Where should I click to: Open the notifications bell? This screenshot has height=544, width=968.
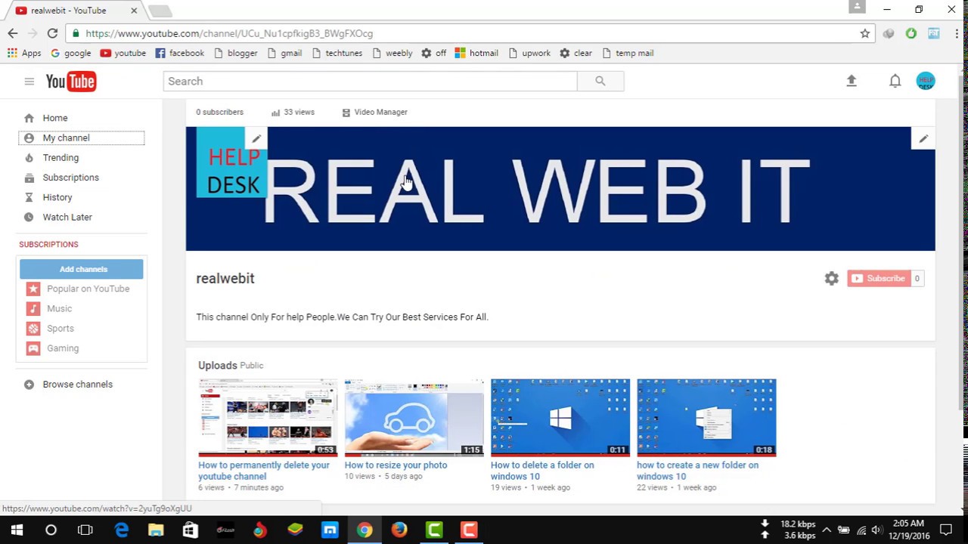(x=895, y=81)
